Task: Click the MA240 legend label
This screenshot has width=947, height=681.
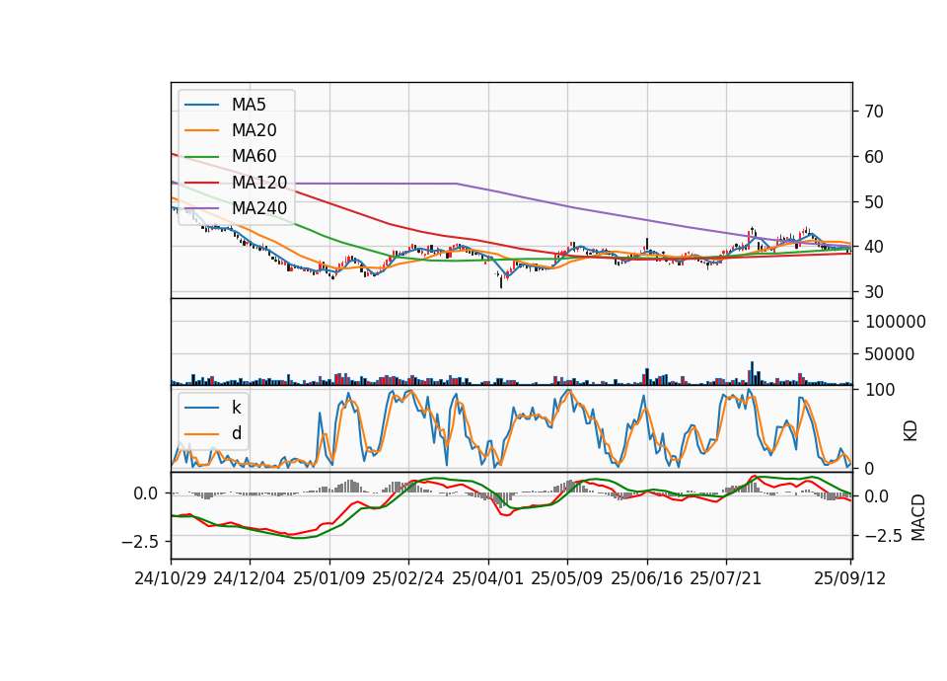Action: tap(259, 208)
